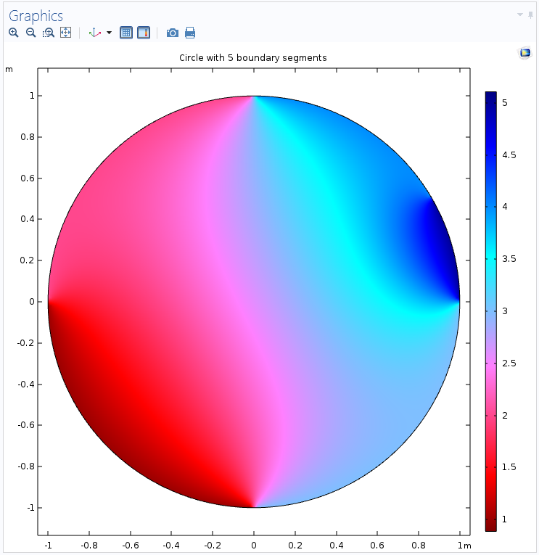539x555 pixels.
Task: Click the Zoom Extents icon
Action: tap(65, 33)
